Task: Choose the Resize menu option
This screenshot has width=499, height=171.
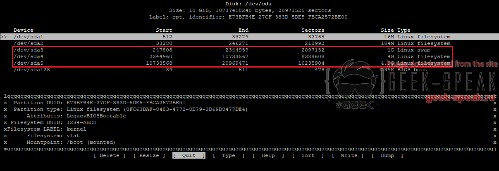Action: (x=149, y=155)
